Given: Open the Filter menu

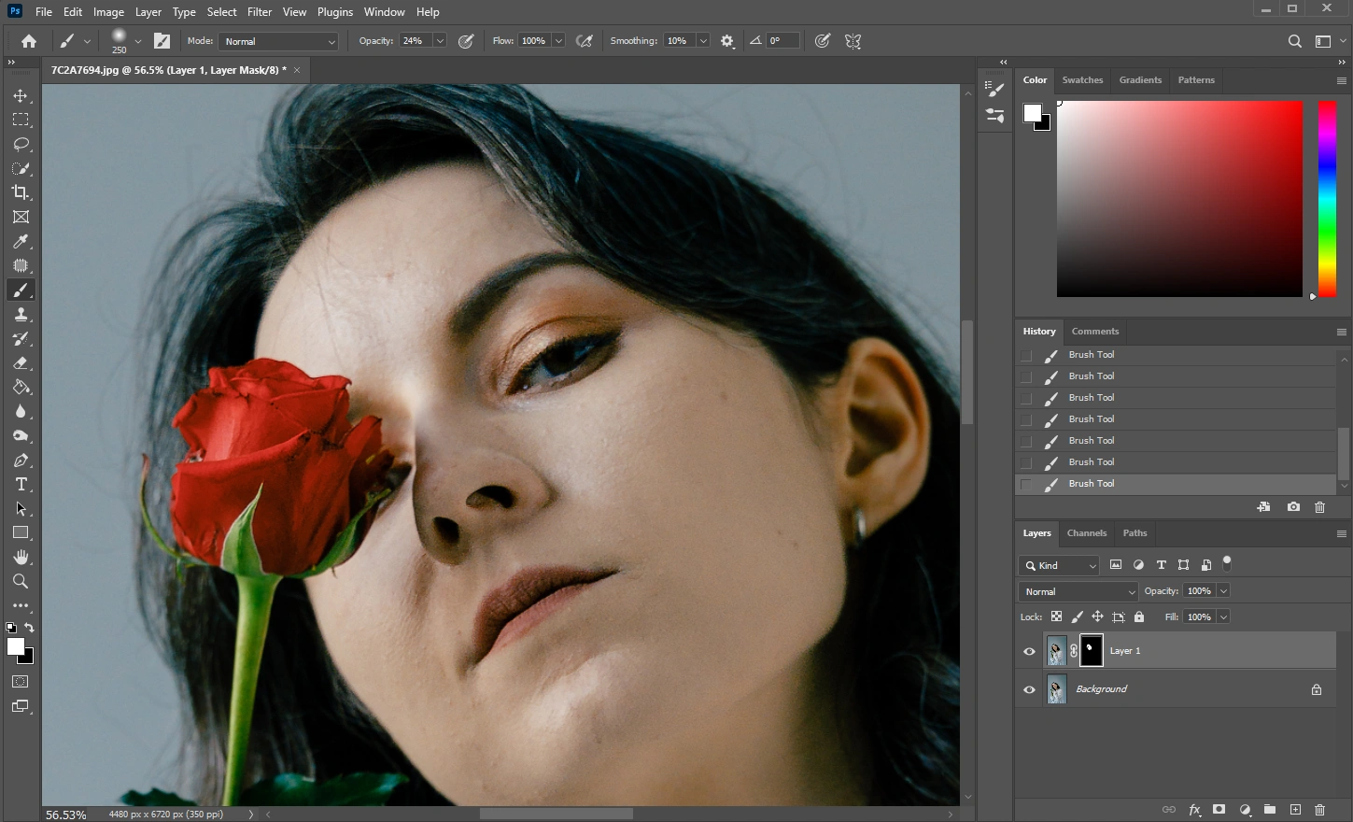Looking at the screenshot, I should [x=260, y=12].
